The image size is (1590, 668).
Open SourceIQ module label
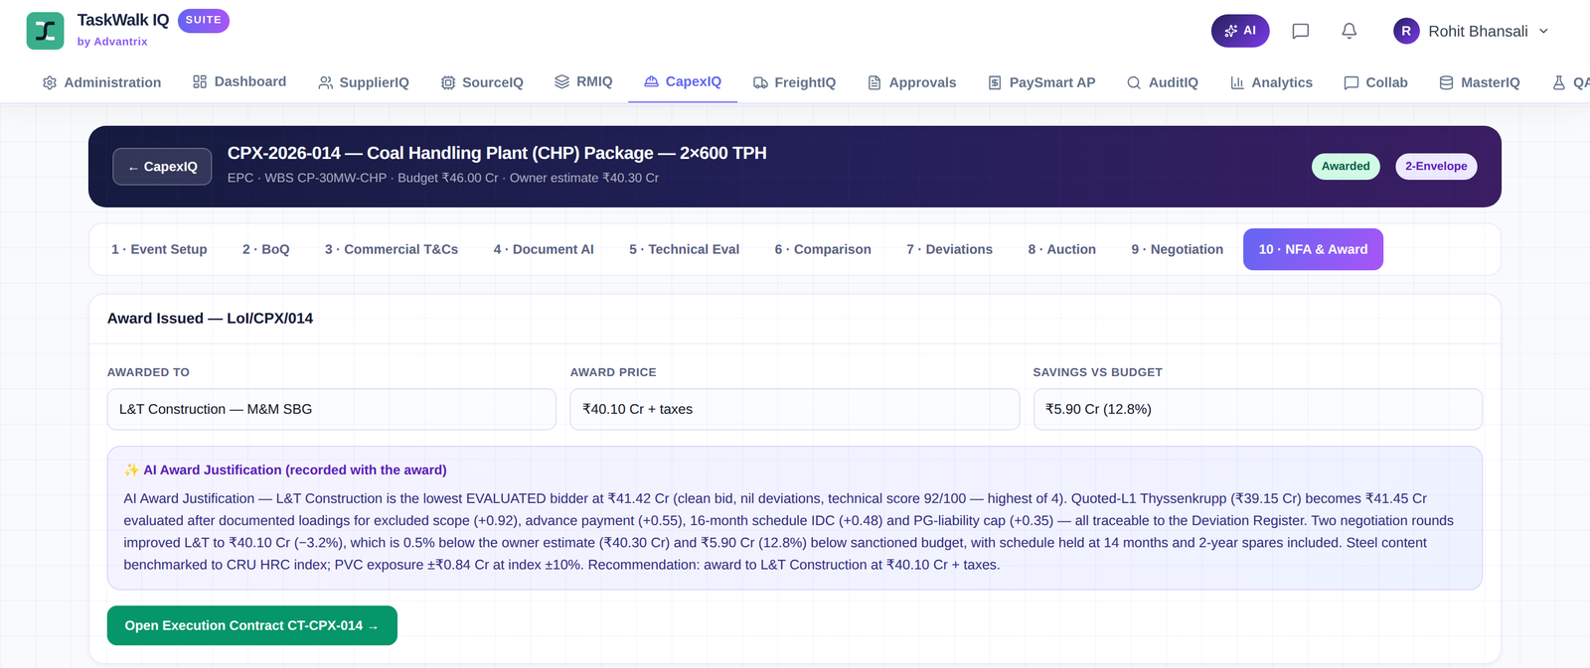493,82
